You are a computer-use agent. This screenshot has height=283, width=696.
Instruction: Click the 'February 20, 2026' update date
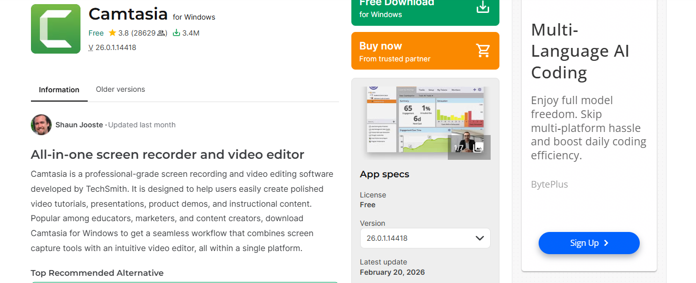[x=392, y=272]
